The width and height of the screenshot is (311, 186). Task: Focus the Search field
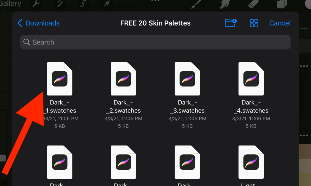[155, 42]
